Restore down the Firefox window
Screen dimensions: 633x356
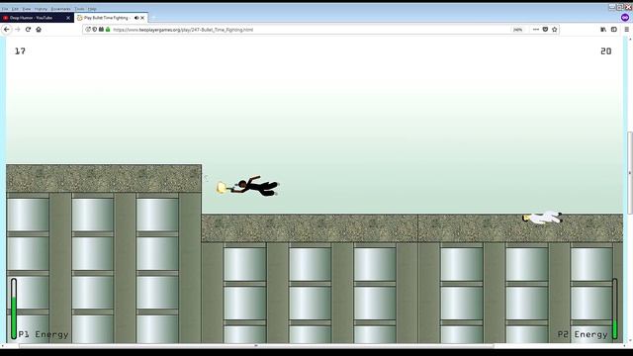point(620,7)
